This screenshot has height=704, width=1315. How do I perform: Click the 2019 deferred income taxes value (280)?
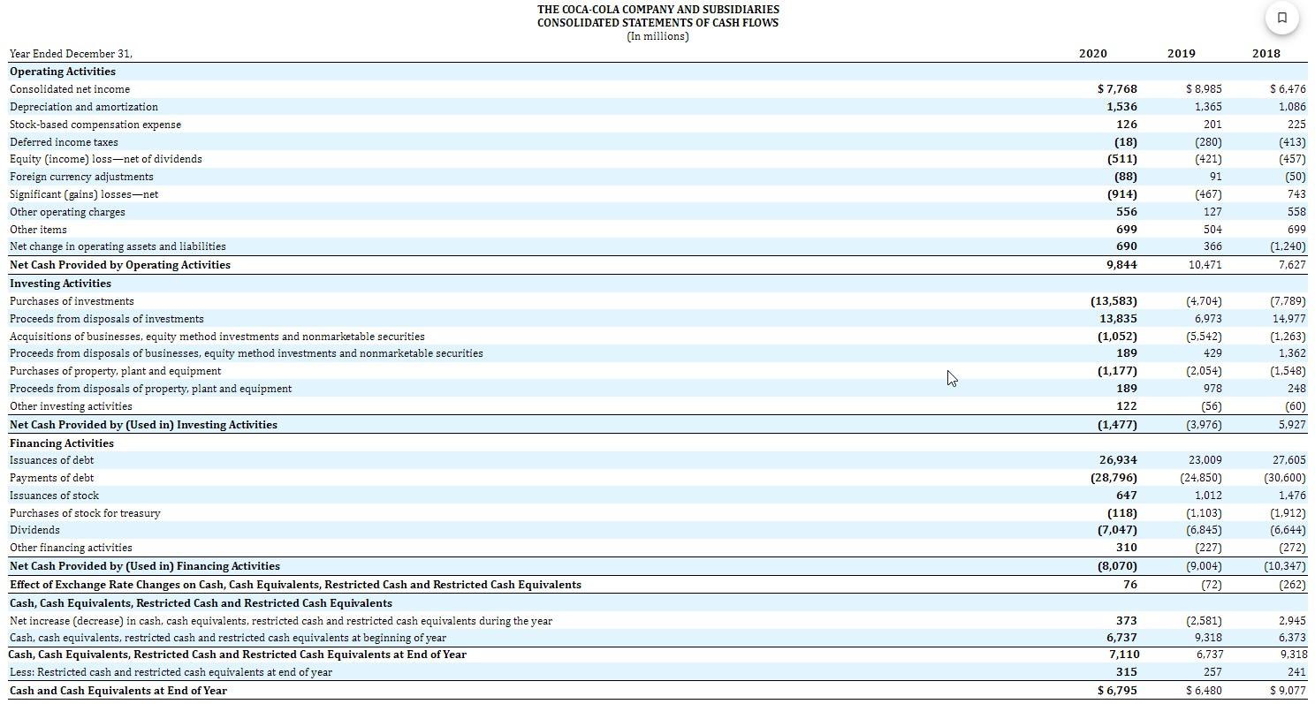1208,142
